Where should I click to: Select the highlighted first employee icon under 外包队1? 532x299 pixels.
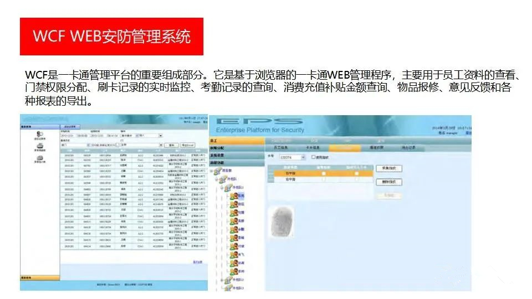[x=234, y=195]
